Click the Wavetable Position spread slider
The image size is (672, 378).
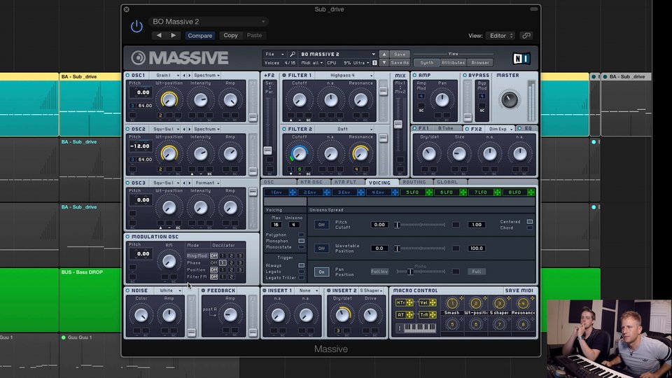[421, 248]
